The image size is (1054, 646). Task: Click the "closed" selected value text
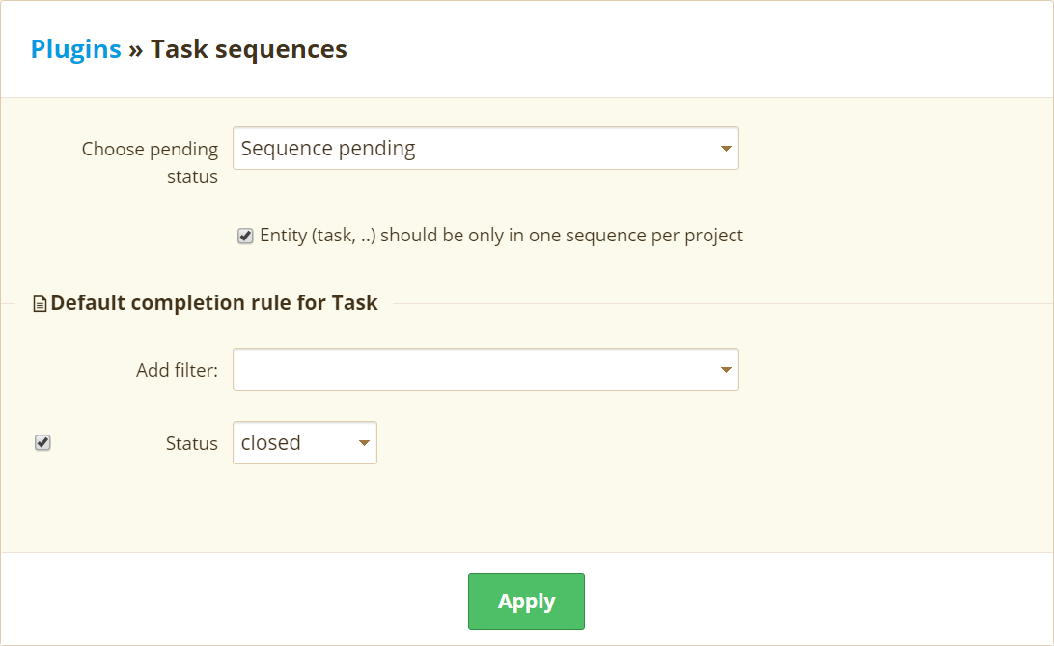click(271, 443)
